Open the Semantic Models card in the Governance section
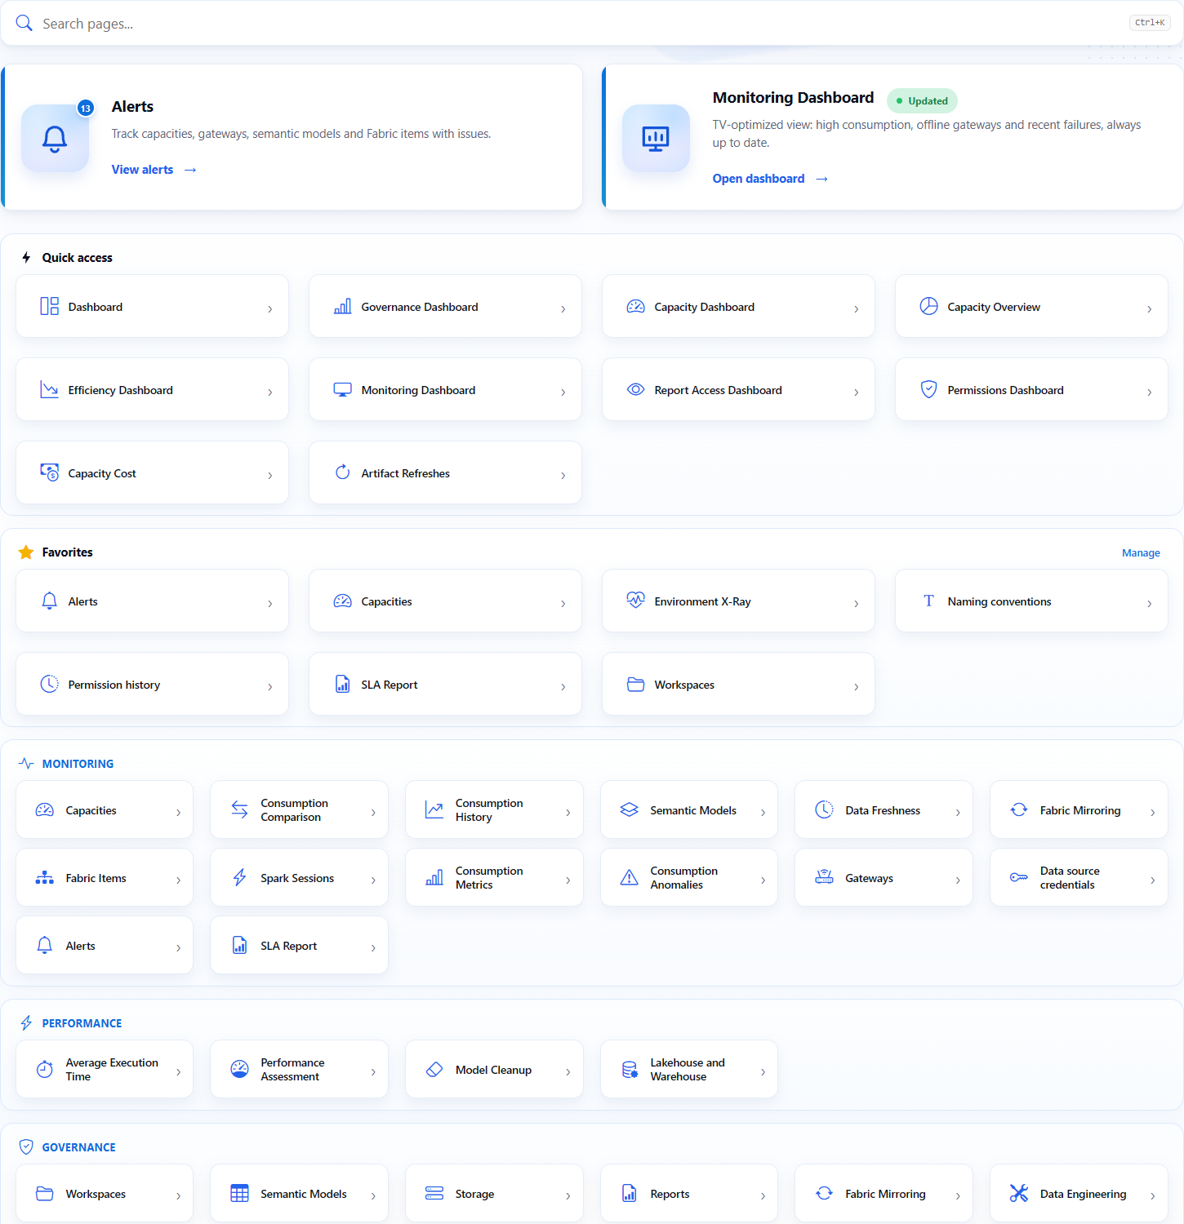This screenshot has height=1224, width=1184. (x=299, y=1193)
